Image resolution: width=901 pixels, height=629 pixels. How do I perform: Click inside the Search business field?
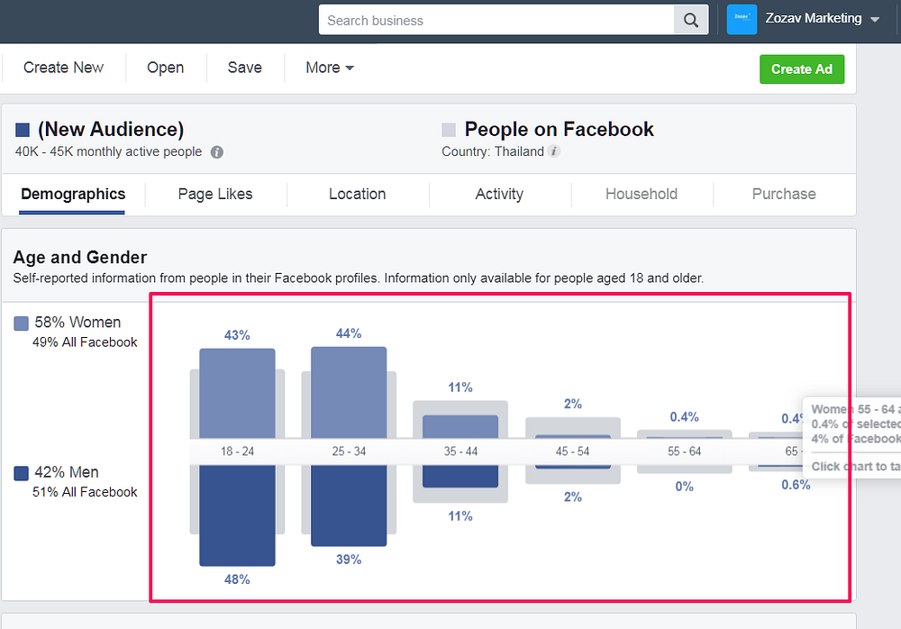496,21
